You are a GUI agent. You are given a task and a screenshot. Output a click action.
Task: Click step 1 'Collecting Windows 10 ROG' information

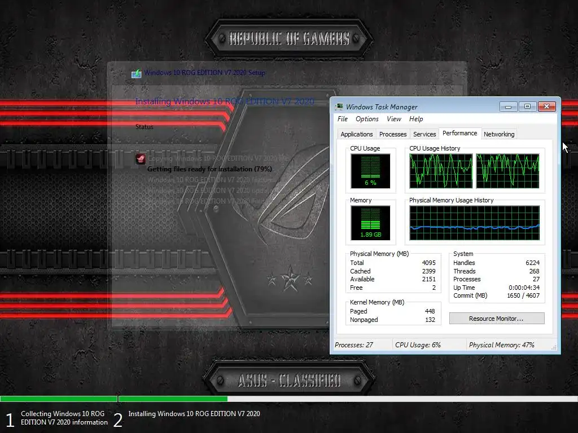[x=64, y=418]
